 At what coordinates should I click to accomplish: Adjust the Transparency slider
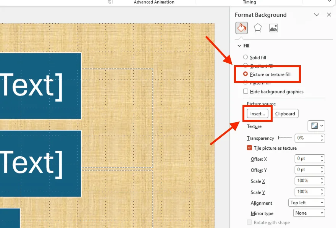click(x=285, y=138)
